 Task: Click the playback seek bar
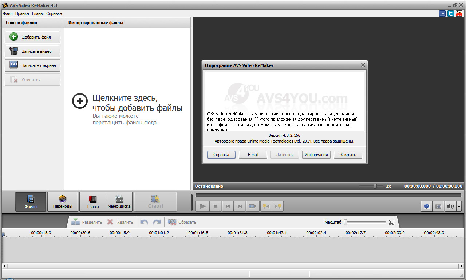point(328,195)
